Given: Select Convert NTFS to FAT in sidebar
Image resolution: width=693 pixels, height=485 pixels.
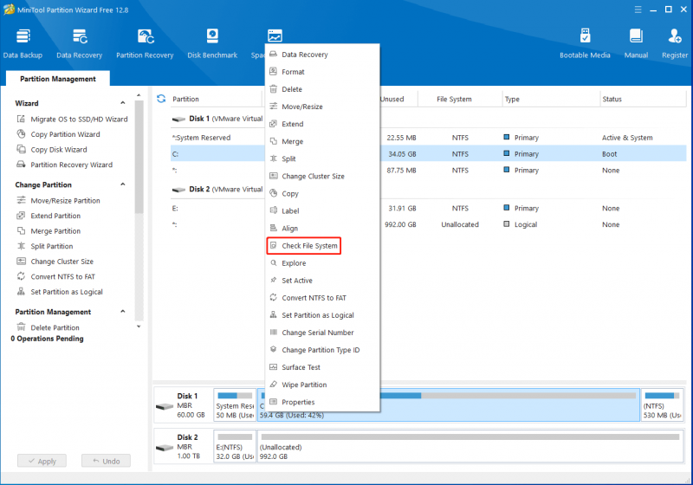Looking at the screenshot, I should [55, 276].
